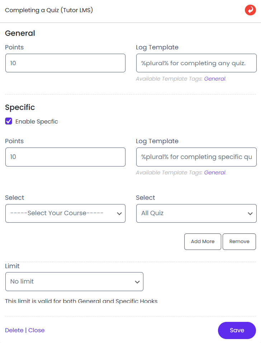Focus the Points field in Specific section
The image size is (261, 343).
click(x=65, y=157)
